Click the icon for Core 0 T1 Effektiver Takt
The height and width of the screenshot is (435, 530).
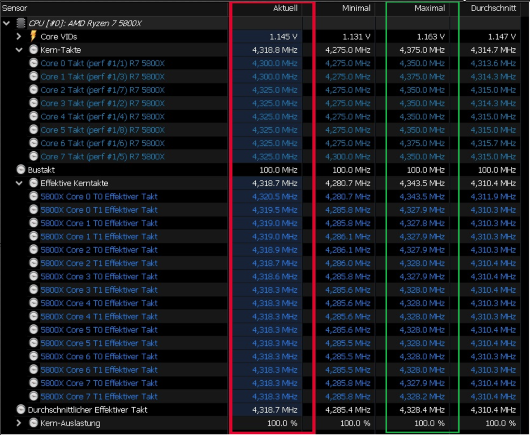(33, 209)
